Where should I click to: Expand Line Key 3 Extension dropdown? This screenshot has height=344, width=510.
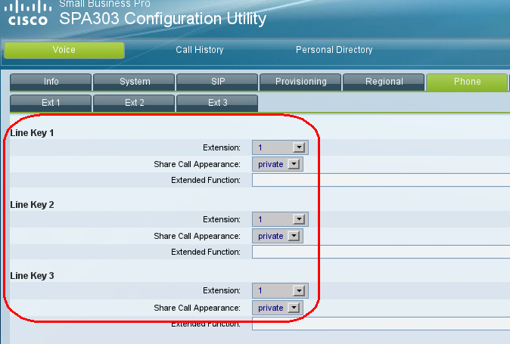[279, 290]
